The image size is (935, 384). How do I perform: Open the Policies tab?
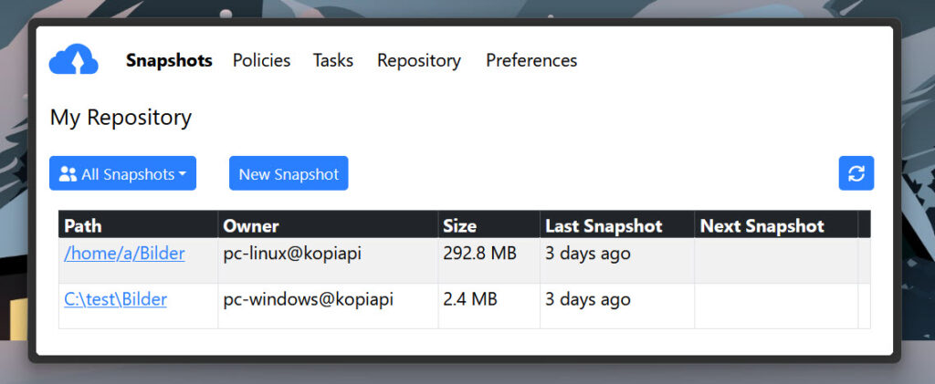[261, 60]
